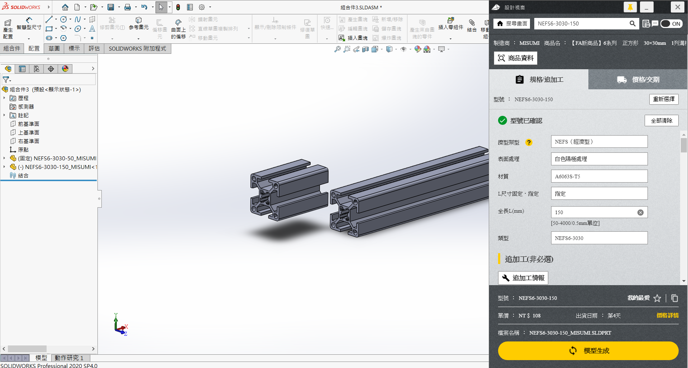Viewport: 688px width, 368px height.
Task: Toggle the ON switch in design window
Action: pos(671,24)
